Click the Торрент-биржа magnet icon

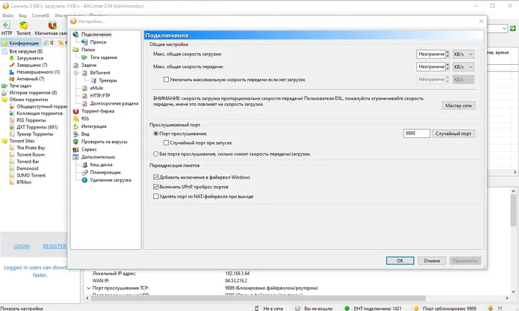pyautogui.click(x=76, y=111)
